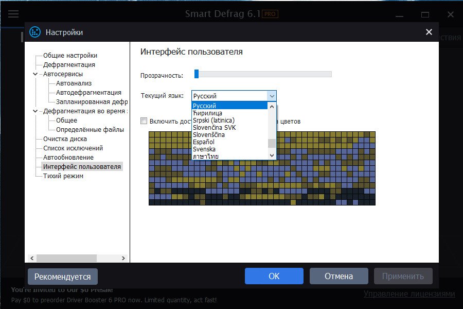Select Тихий режим in the settings tree
Image resolution: width=463 pixels, height=309 pixels.
point(63,176)
